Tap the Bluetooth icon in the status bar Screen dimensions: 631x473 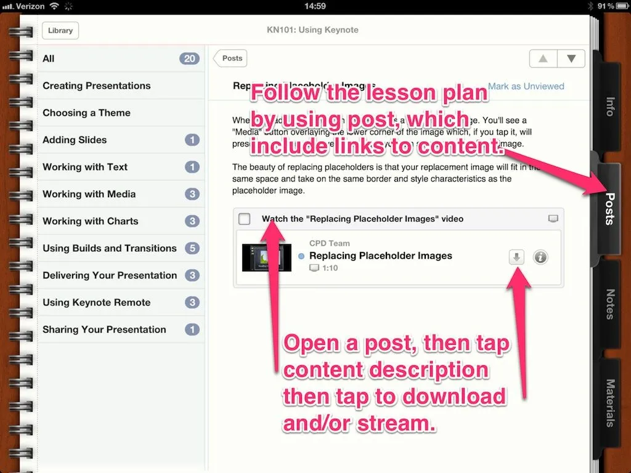[590, 6]
